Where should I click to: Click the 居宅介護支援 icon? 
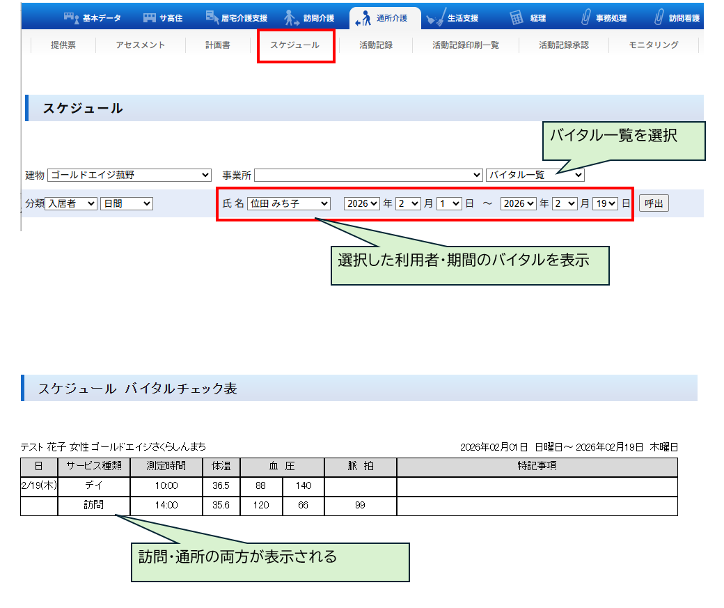pyautogui.click(x=212, y=17)
